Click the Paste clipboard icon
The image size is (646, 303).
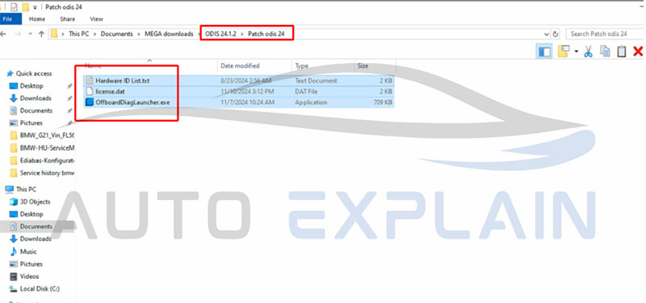click(x=622, y=52)
